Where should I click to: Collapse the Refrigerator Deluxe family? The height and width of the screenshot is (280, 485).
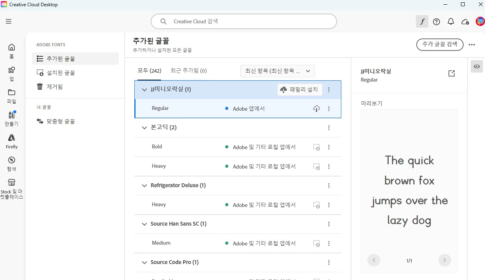pyautogui.click(x=144, y=186)
